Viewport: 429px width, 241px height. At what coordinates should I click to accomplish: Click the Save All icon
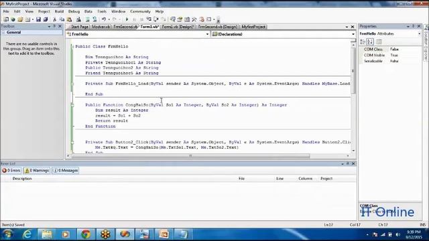(x=46, y=19)
